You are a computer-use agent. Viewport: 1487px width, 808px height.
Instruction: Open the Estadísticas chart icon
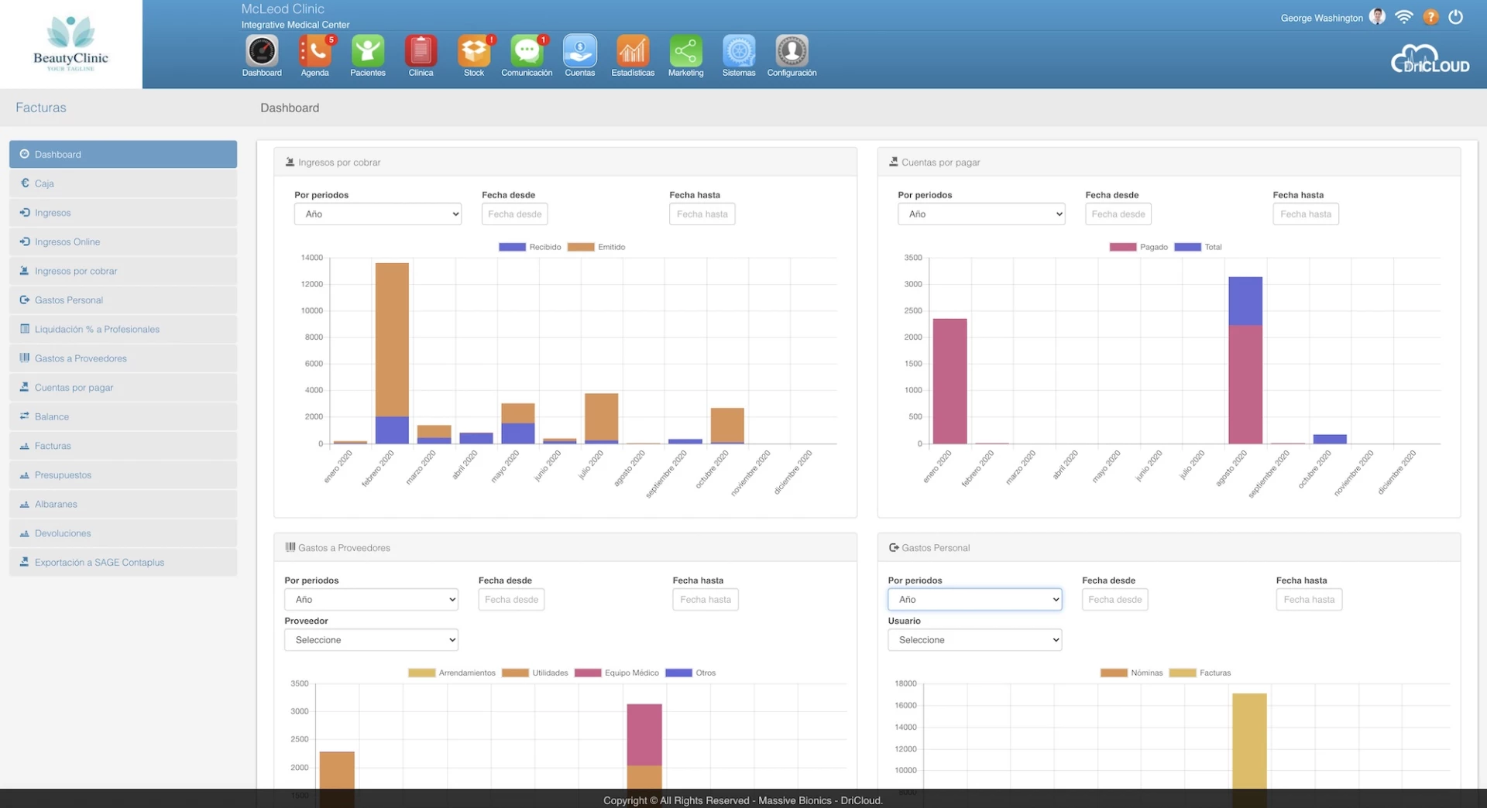tap(633, 52)
